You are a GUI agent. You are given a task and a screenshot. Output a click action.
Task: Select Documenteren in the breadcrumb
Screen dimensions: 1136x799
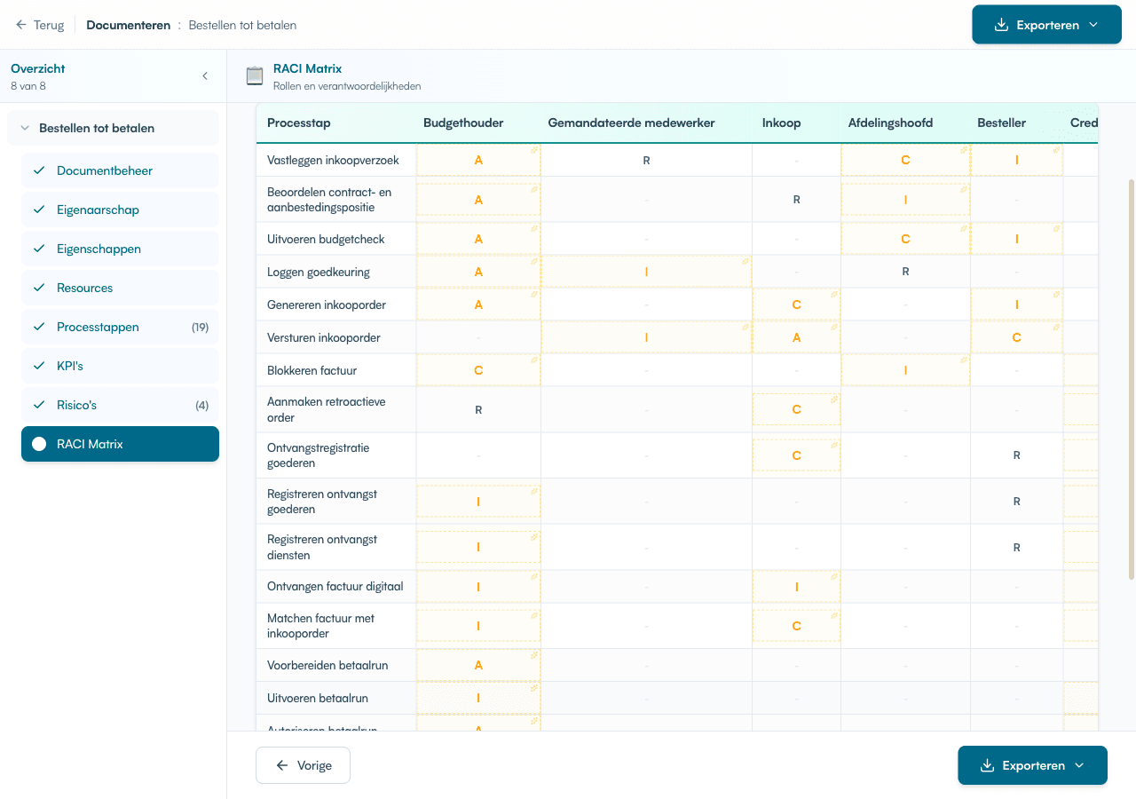[x=128, y=25]
